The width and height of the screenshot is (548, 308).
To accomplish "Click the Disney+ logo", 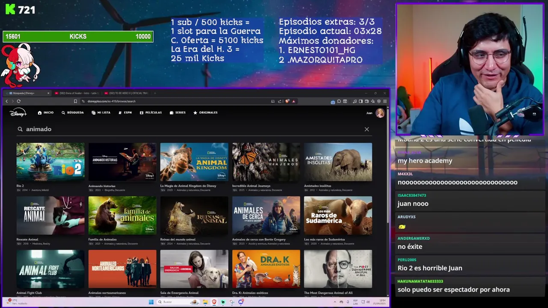I will coord(18,113).
